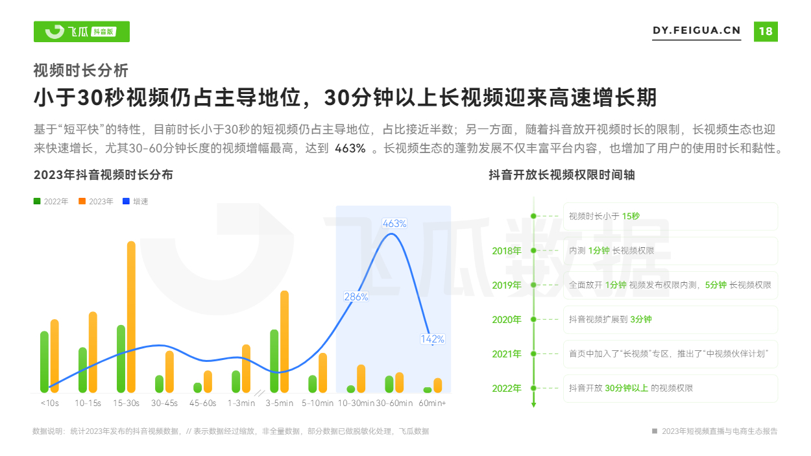Select the 30-45s axis label
This screenshot has width=811, height=456.
coord(164,403)
